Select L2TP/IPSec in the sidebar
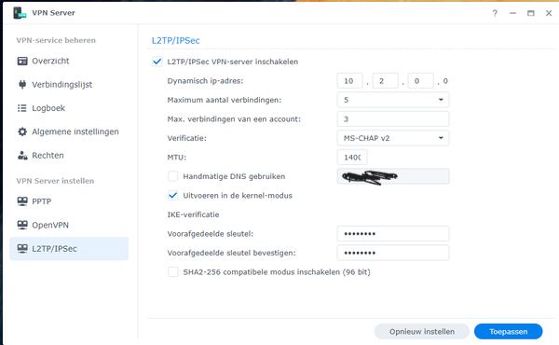The height and width of the screenshot is (345, 559). coord(69,248)
